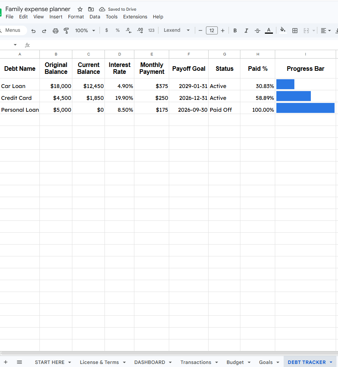This screenshot has width=338, height=367.
Task: Open the Insert menu
Action: pyautogui.click(x=56, y=17)
